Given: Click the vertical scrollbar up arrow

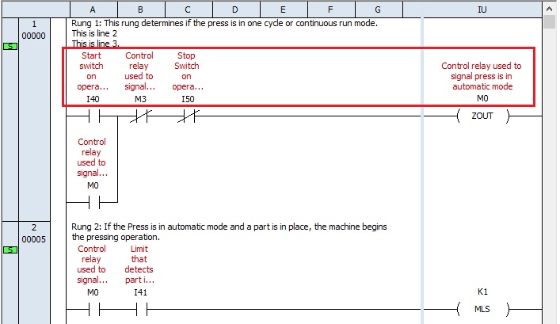Looking at the screenshot, I should pos(550,8).
